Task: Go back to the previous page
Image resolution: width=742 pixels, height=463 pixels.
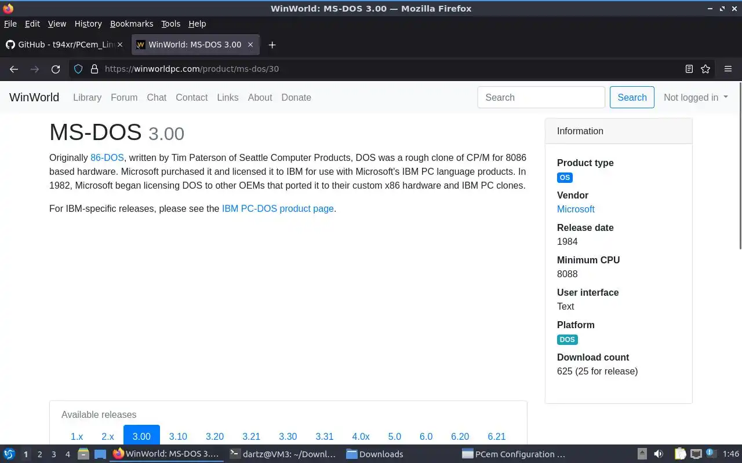Action: (14, 69)
